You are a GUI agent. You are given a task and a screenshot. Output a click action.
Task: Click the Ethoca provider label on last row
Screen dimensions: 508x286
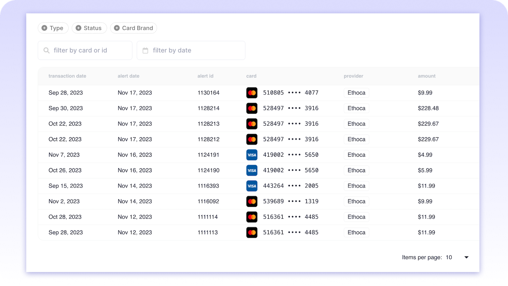click(x=356, y=232)
